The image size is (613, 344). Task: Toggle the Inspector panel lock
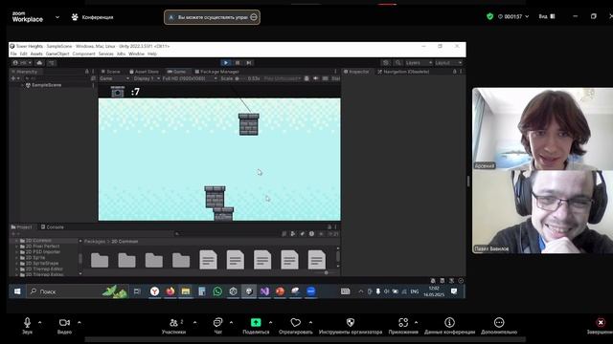coord(454,72)
